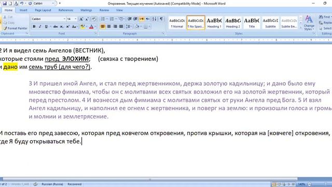Viewport: 332px width, 187px height.
Task: Open the Page Layout tab
Action: coord(43,10)
